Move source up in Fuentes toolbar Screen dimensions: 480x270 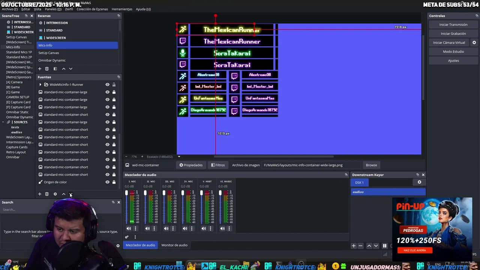coord(64,194)
